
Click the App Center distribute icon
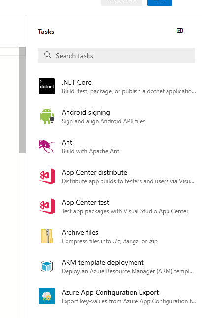pos(47,176)
